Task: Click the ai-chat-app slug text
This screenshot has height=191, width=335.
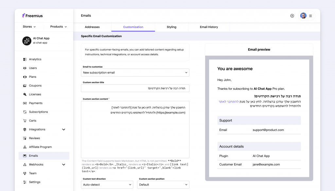Action: pyautogui.click(x=40, y=43)
